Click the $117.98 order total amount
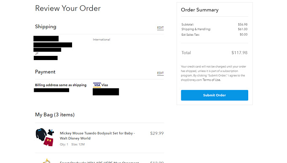 coord(239,53)
